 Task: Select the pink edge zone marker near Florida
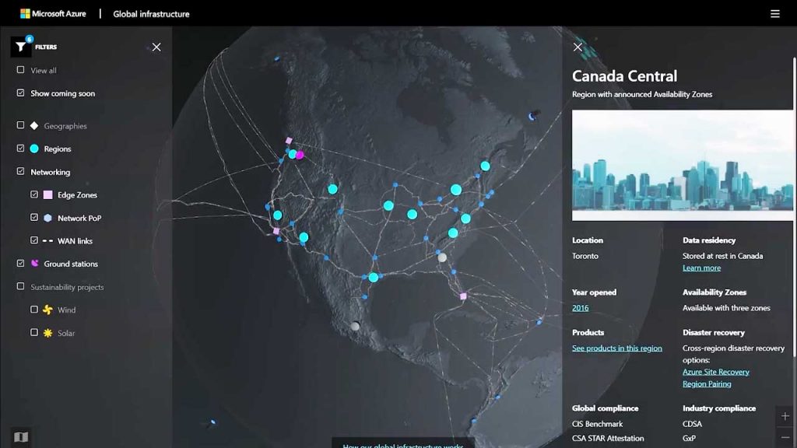463,296
